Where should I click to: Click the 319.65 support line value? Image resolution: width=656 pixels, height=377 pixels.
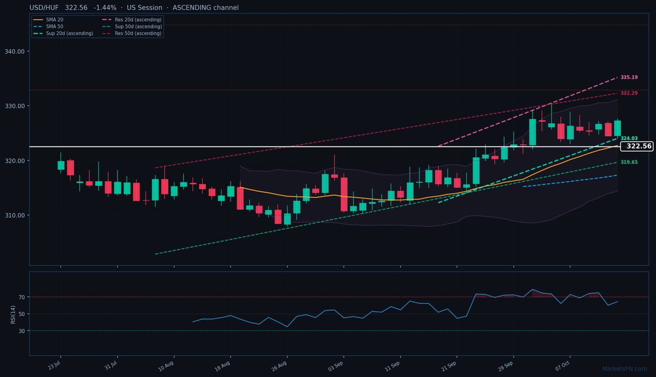coord(629,162)
